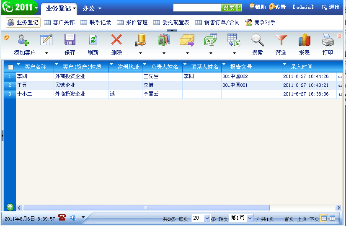Click the Refresh (刷新) icon
The width and height of the screenshot is (346, 226).
click(93, 40)
